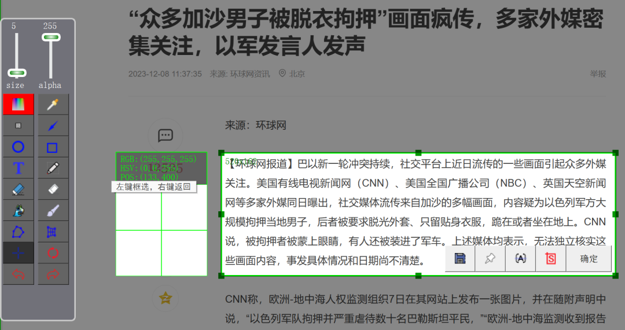Click the article headline text
The image size is (625, 330).
[x=366, y=32]
